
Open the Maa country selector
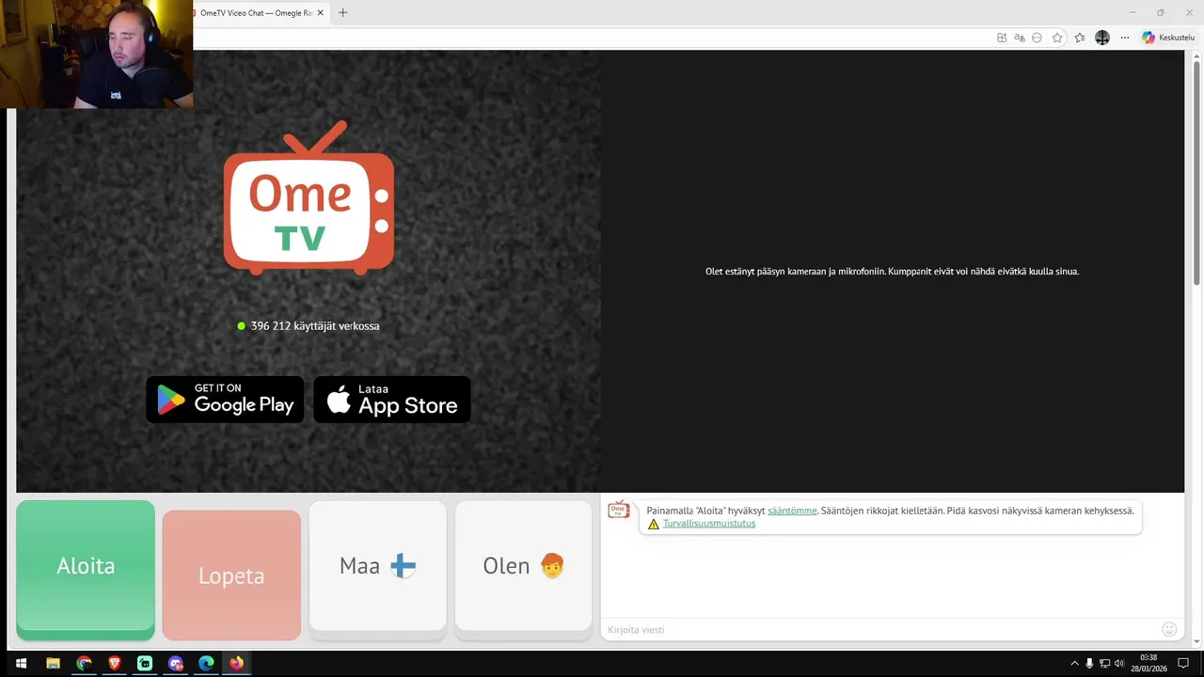click(x=377, y=566)
